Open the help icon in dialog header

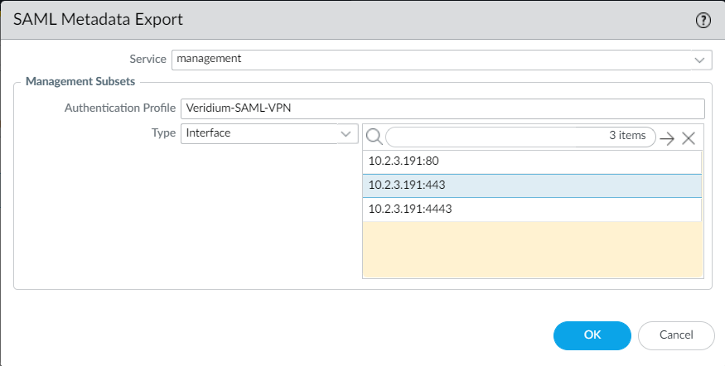point(703,22)
